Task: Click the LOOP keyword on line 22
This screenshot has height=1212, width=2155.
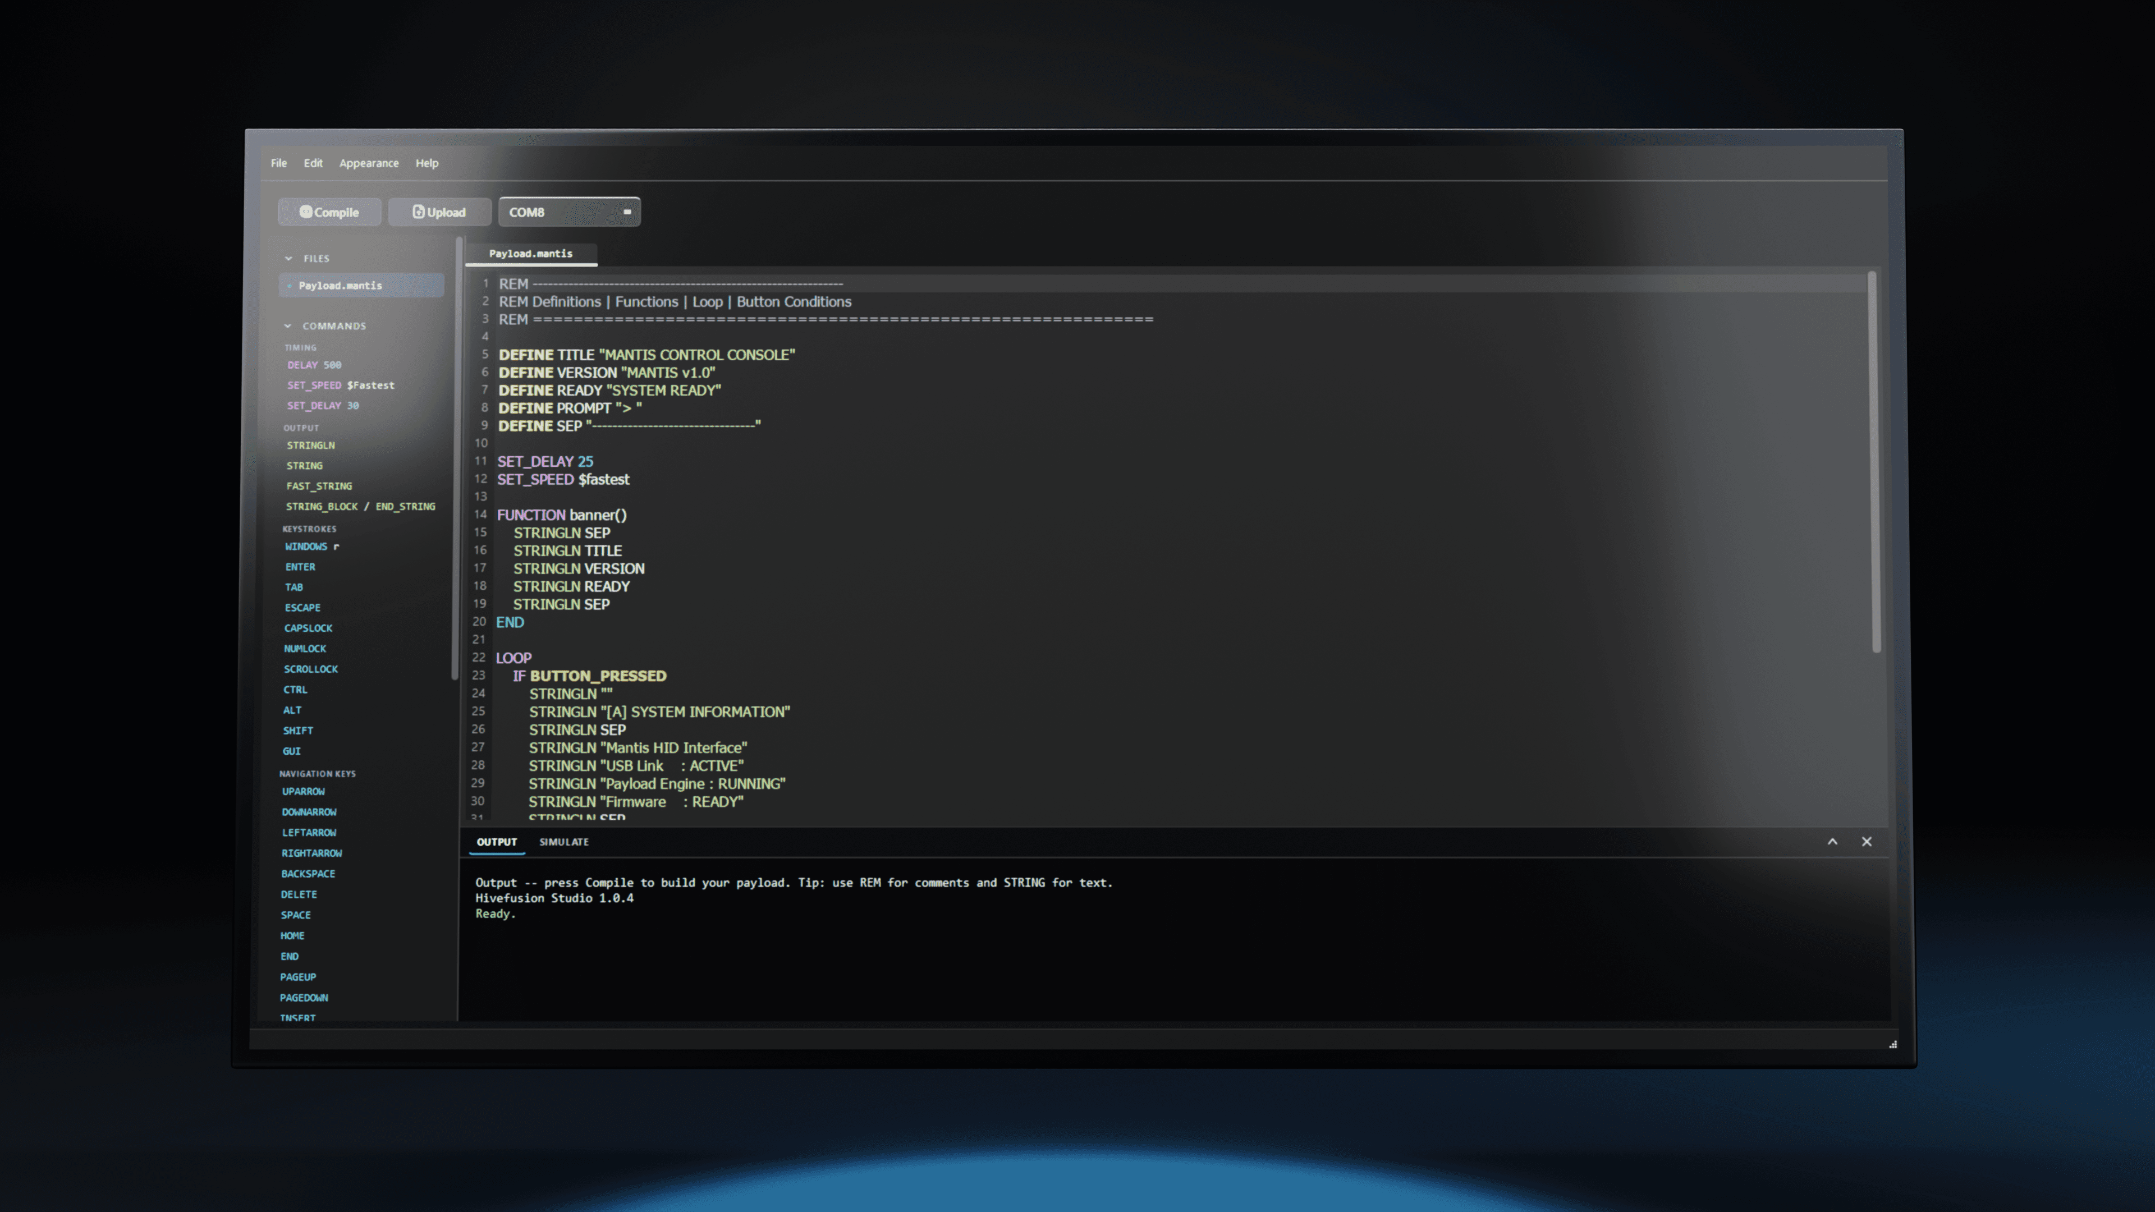Action: coord(513,658)
